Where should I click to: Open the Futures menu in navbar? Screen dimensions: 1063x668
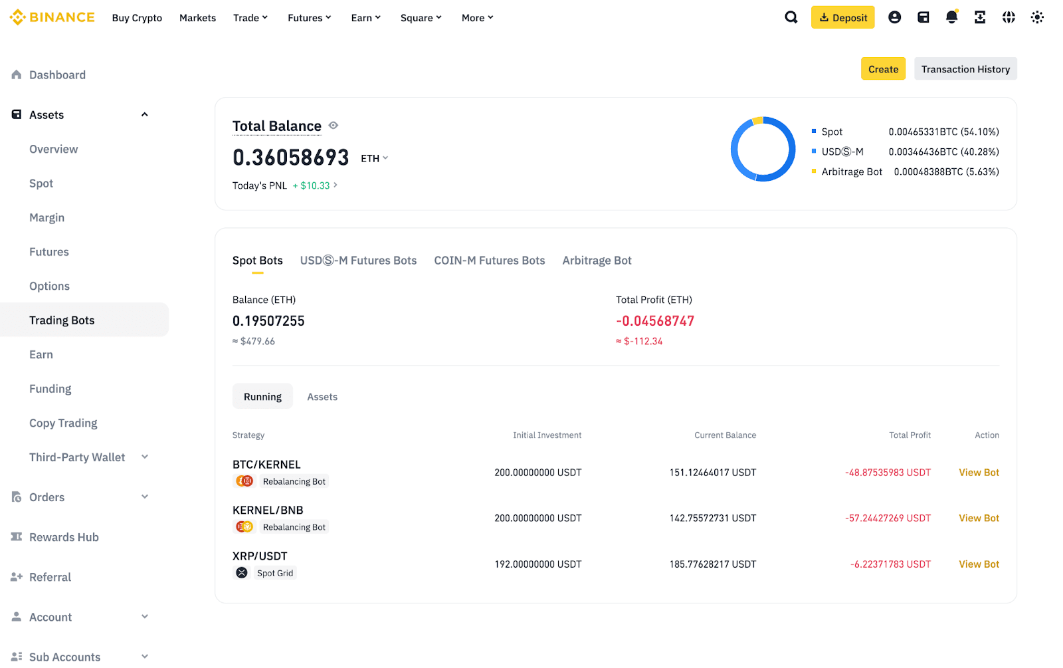pos(309,18)
